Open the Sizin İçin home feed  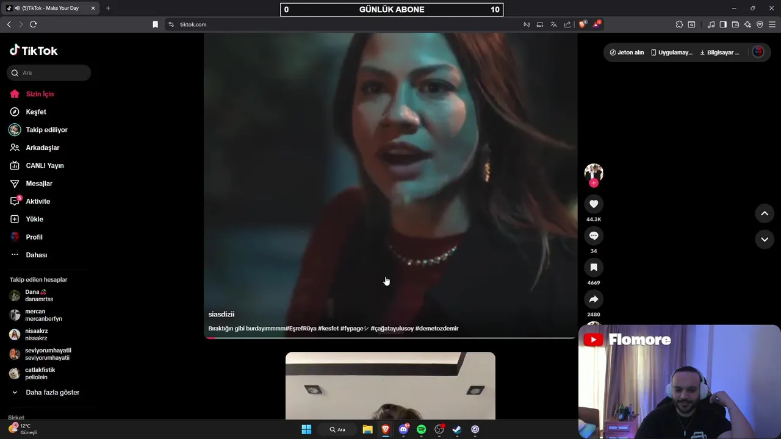tap(40, 94)
